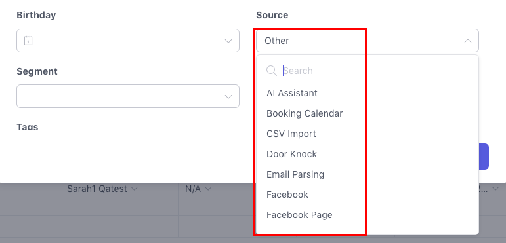Select the Door Knock source option
Viewport: 506px width, 243px height.
pyautogui.click(x=291, y=154)
